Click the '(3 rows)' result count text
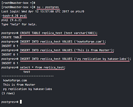This screenshot has width=133, height=107. 8,93
